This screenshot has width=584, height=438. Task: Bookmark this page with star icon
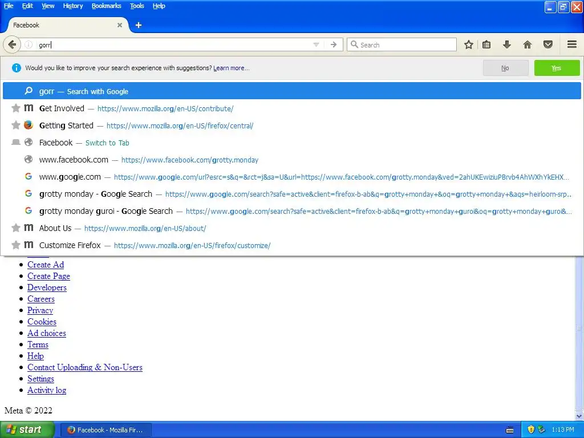pyautogui.click(x=469, y=44)
